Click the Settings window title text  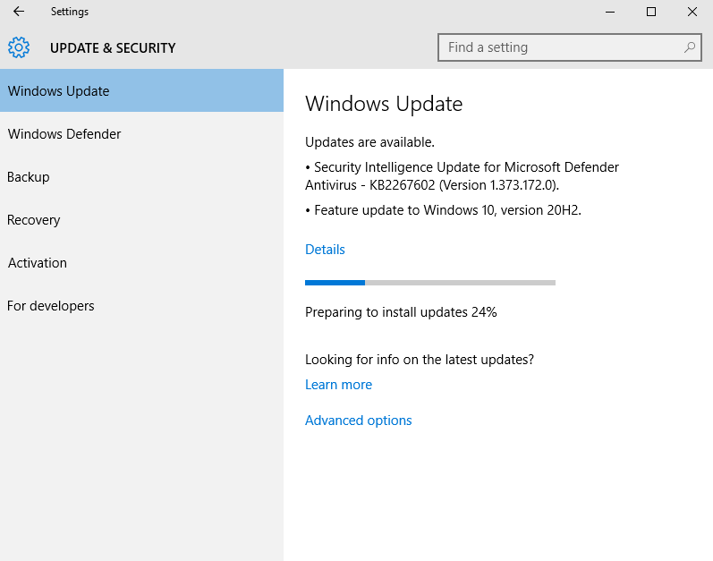(x=70, y=12)
